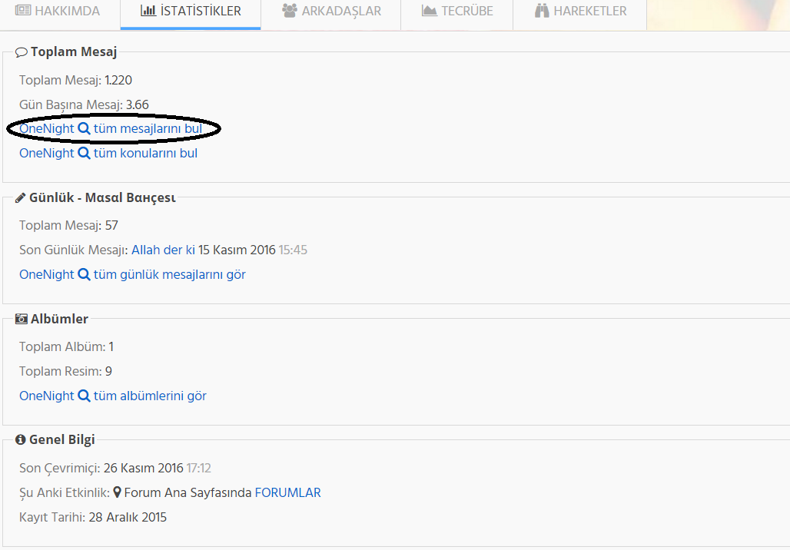This screenshot has height=550, width=790.
Task: Click the FORUMLAR link in current activity
Action: (x=288, y=492)
